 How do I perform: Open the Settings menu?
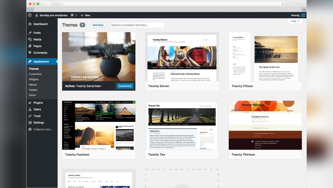coord(39,123)
